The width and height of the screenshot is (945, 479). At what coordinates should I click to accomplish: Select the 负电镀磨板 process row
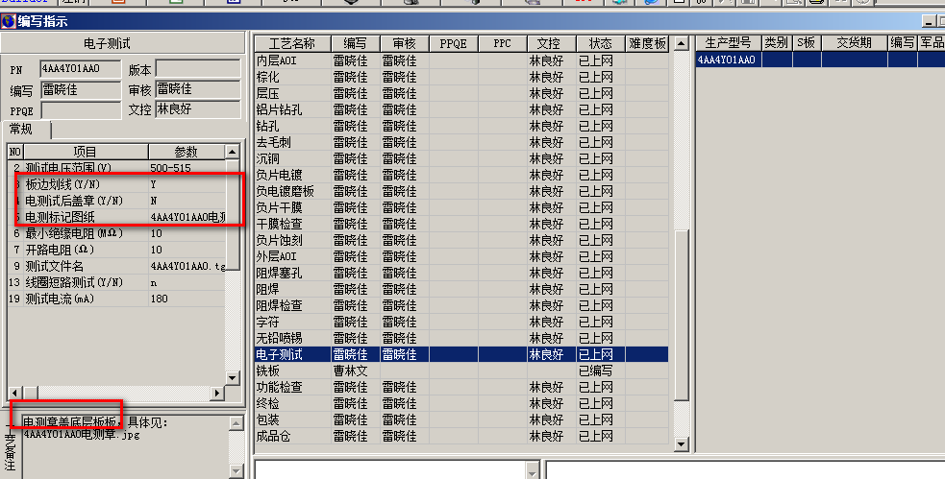coord(461,191)
